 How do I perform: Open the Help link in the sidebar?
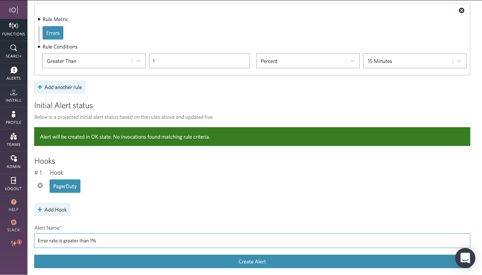tap(14, 205)
